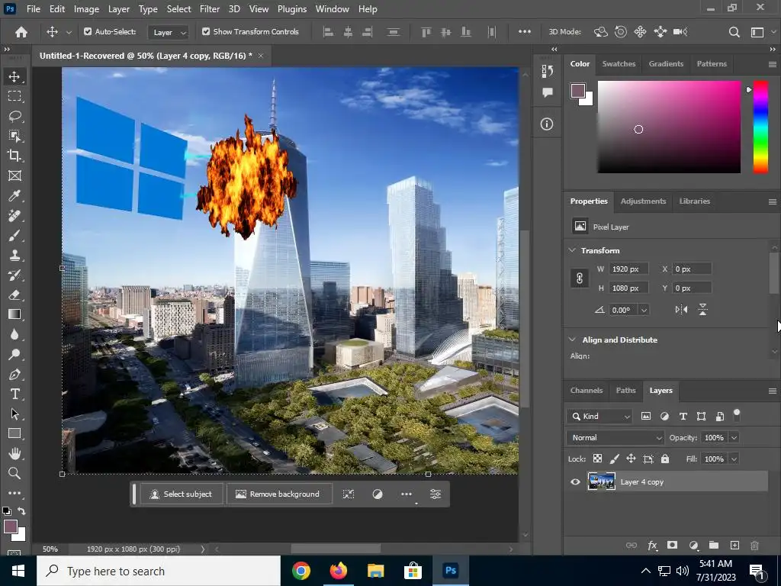Select the Eraser tool
Viewport: 781px width, 586px height.
(x=14, y=295)
